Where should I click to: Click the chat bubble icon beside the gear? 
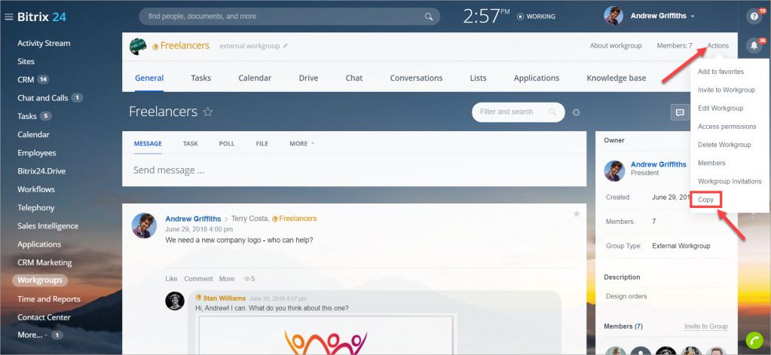click(x=680, y=112)
